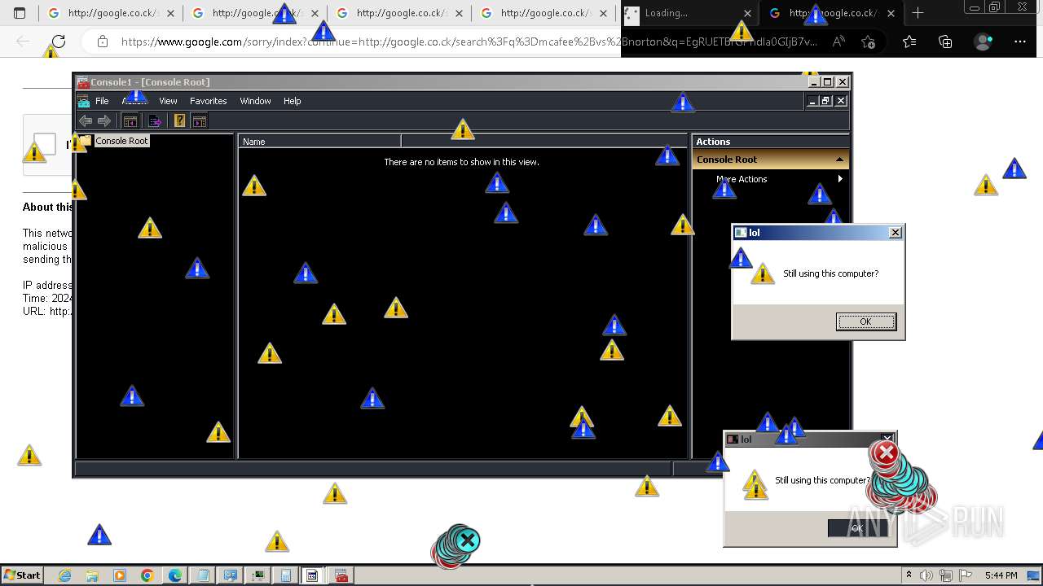Click Read aloud icon in address bar
Image resolution: width=1043 pixels, height=586 pixels.
pyautogui.click(x=838, y=42)
